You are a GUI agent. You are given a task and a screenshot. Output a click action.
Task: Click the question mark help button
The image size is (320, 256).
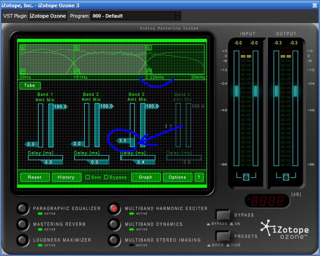pos(199,177)
